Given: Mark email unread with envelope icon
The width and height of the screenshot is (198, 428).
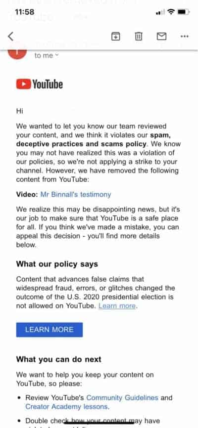Looking at the screenshot, I should [x=162, y=36].
